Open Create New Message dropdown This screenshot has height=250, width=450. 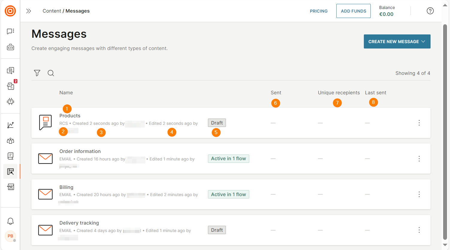(x=397, y=42)
